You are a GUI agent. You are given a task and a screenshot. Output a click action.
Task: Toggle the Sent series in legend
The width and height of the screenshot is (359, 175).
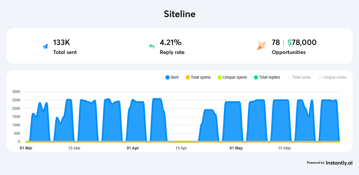click(x=172, y=78)
